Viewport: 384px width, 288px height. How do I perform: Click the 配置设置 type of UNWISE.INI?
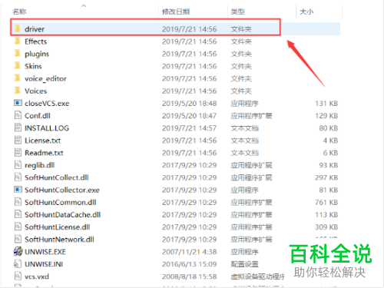[x=245, y=264]
